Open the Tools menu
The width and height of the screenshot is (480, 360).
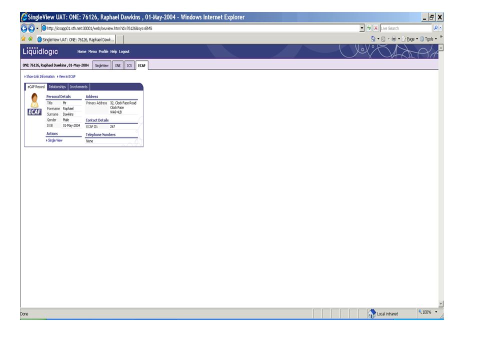point(428,39)
